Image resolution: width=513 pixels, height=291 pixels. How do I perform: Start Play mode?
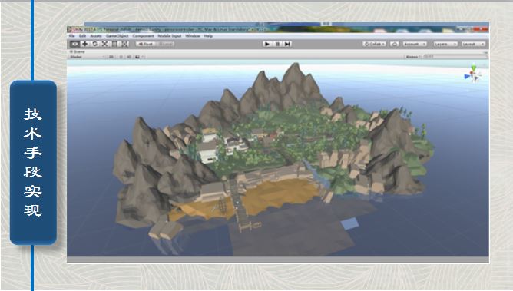267,44
